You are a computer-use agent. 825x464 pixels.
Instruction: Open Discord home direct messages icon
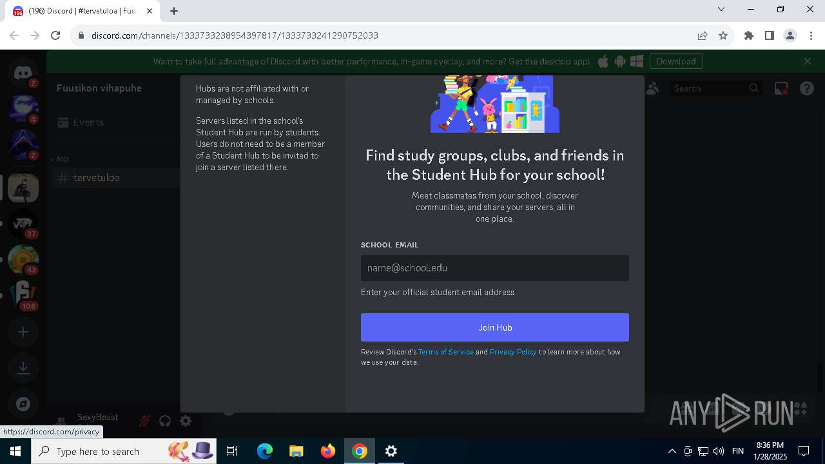(x=23, y=73)
